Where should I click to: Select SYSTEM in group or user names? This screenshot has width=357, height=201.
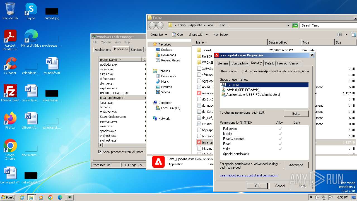coord(264,85)
